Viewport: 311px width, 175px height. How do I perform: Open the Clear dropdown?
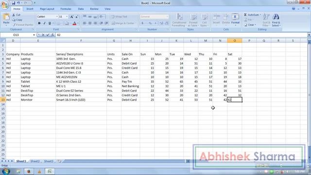click(250, 25)
